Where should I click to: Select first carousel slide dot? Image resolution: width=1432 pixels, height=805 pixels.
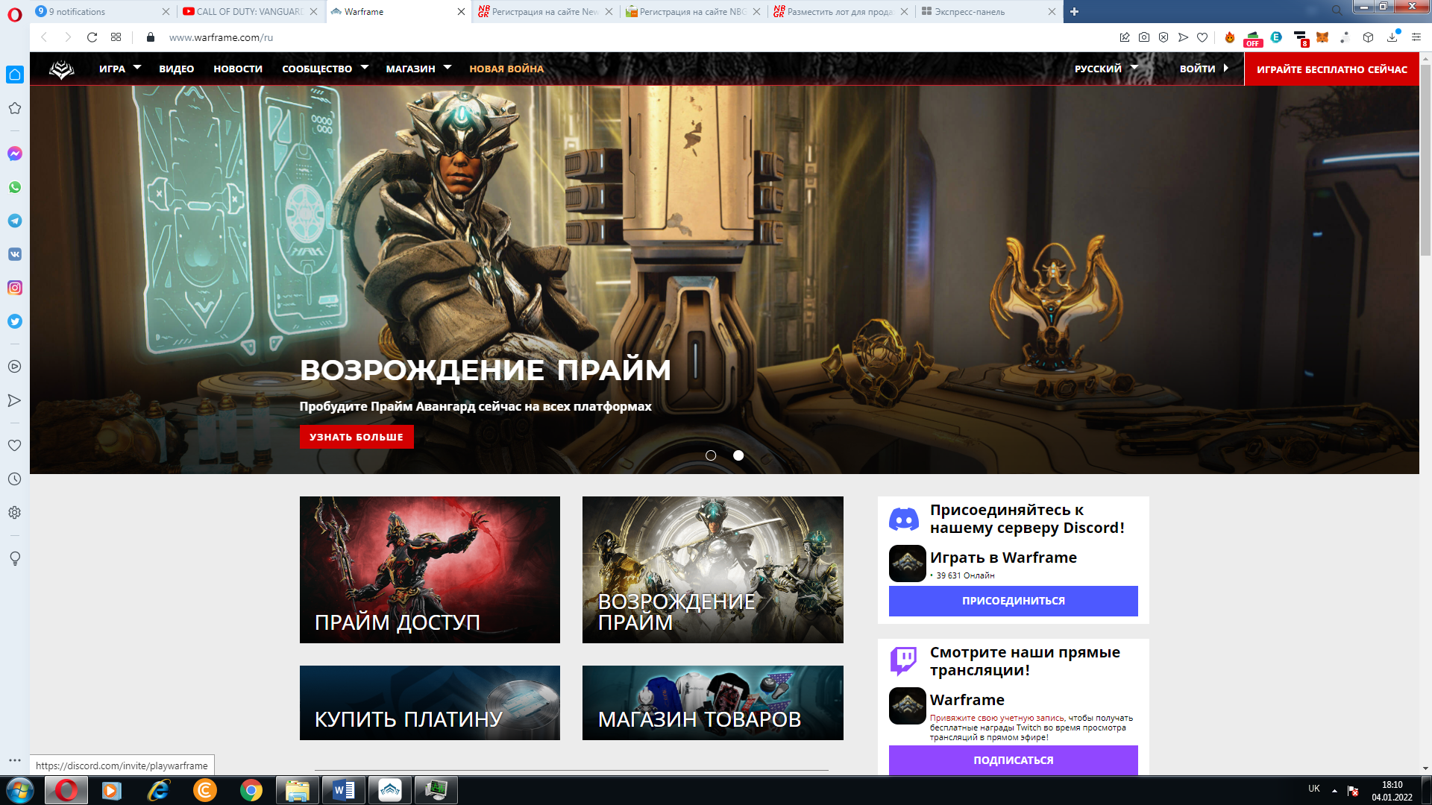711,455
